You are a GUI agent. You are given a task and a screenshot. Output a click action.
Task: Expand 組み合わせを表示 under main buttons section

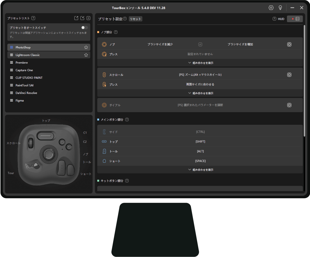[200, 170]
